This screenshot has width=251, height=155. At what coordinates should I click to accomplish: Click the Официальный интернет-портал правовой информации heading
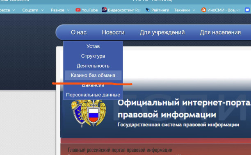click(x=184, y=109)
